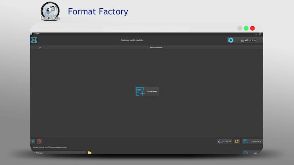
Task: Click the red remove file icon
Action: point(39,142)
